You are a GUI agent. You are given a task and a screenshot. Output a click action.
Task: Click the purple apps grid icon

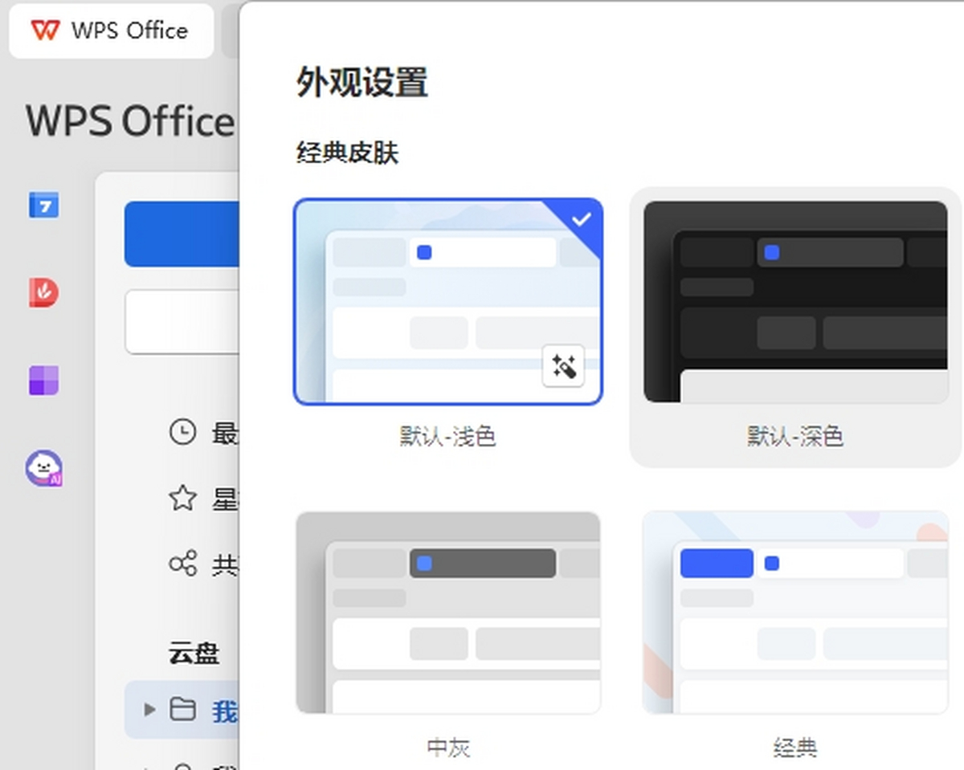coord(43,381)
